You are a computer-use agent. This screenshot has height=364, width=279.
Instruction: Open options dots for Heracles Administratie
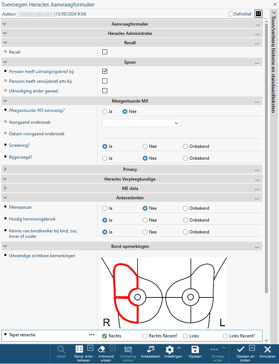coord(257,34)
